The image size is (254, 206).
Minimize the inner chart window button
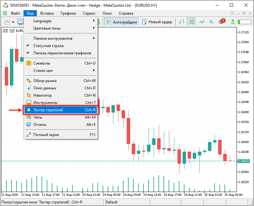pos(238,13)
